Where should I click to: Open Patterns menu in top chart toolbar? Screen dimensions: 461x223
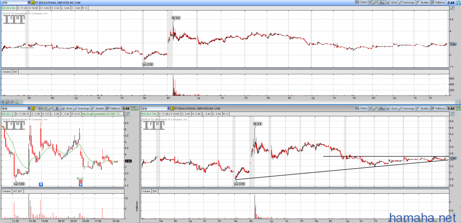click(438, 2)
